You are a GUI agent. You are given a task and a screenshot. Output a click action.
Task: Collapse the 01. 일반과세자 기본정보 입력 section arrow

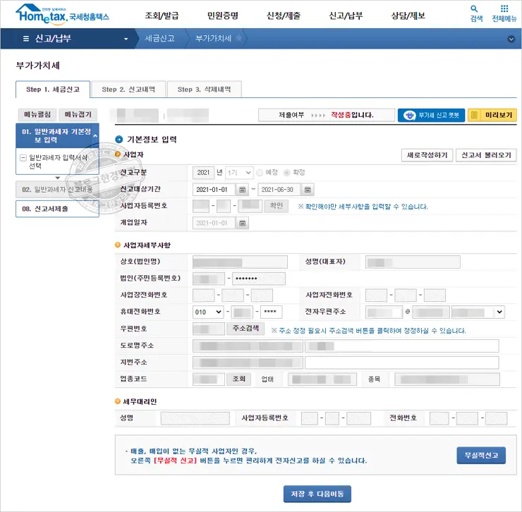click(x=95, y=136)
